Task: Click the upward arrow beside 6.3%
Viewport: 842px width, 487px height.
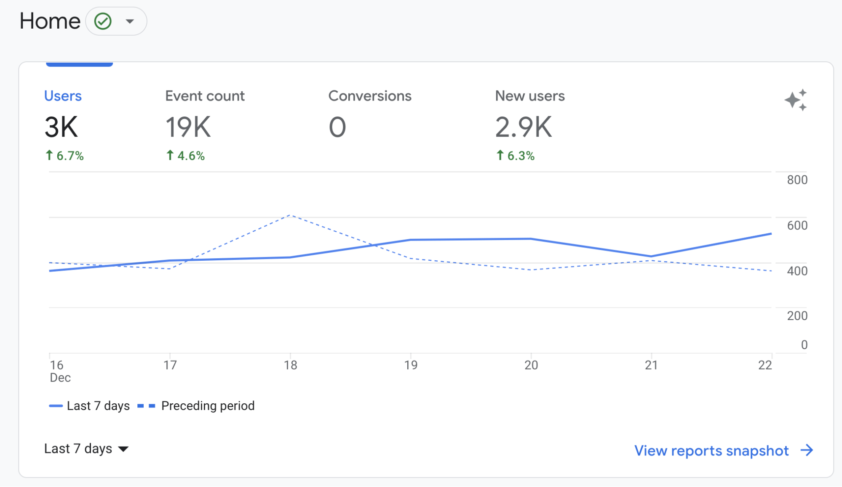Action: coord(500,155)
